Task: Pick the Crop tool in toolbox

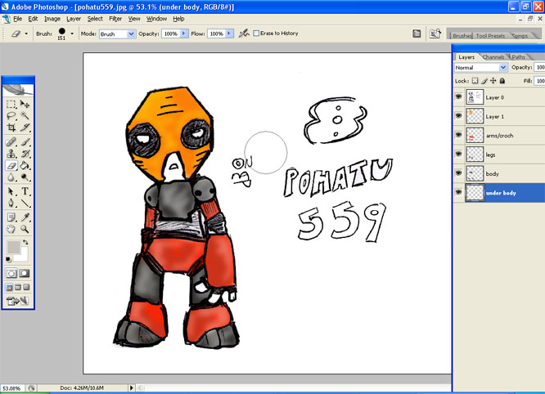Action: (11, 128)
